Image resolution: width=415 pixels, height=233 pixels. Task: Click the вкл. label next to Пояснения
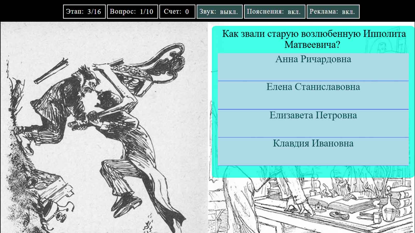294,12
